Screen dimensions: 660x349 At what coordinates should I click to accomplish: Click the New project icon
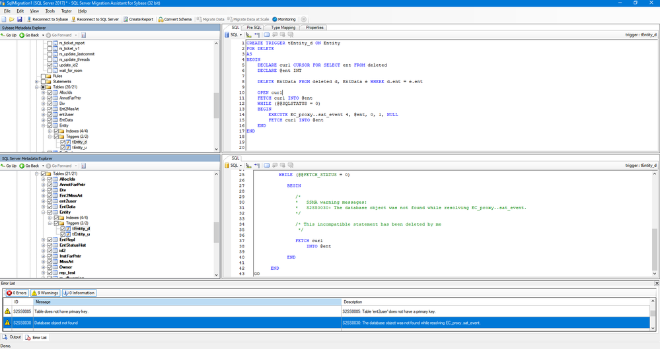coord(5,19)
